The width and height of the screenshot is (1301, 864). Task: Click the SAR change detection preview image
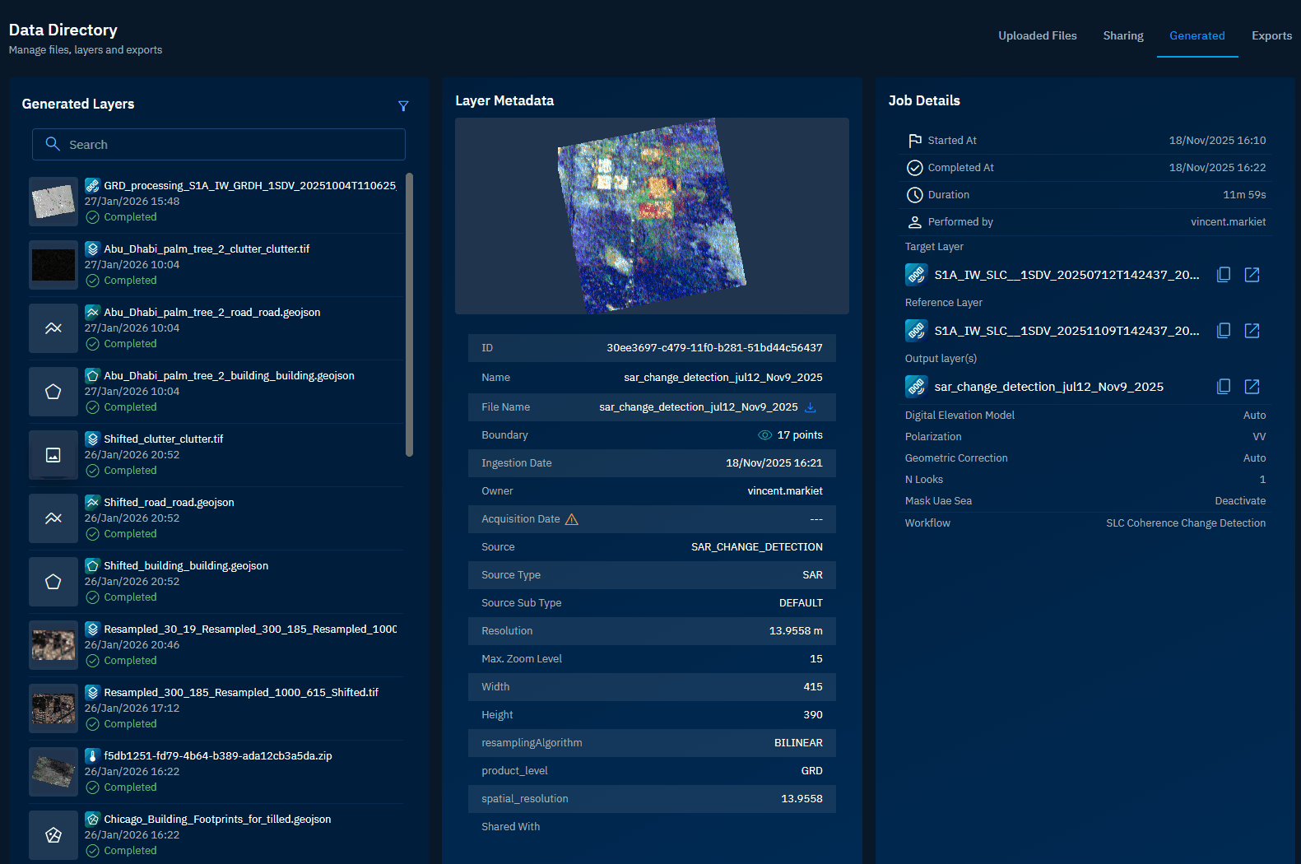pos(652,216)
